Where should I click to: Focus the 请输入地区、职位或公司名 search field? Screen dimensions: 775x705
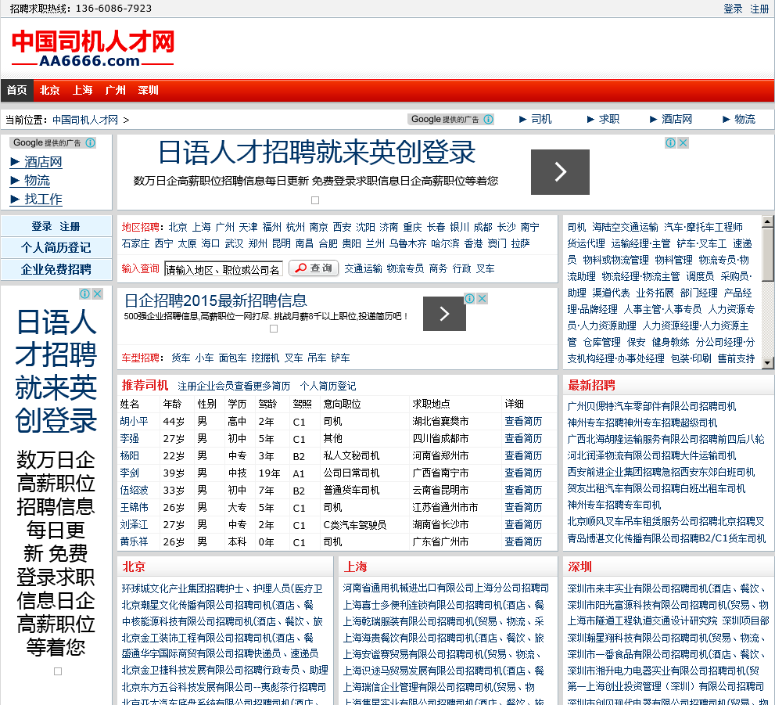224,269
